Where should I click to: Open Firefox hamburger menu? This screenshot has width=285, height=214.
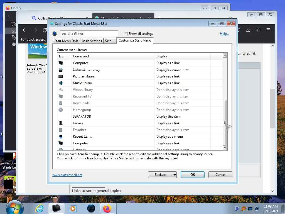tap(268, 30)
